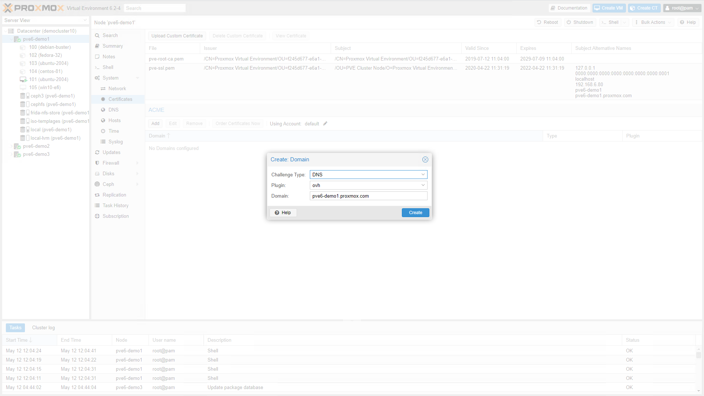Expand the Firewall submenu arrow
The image size is (704, 396).
pos(137,163)
